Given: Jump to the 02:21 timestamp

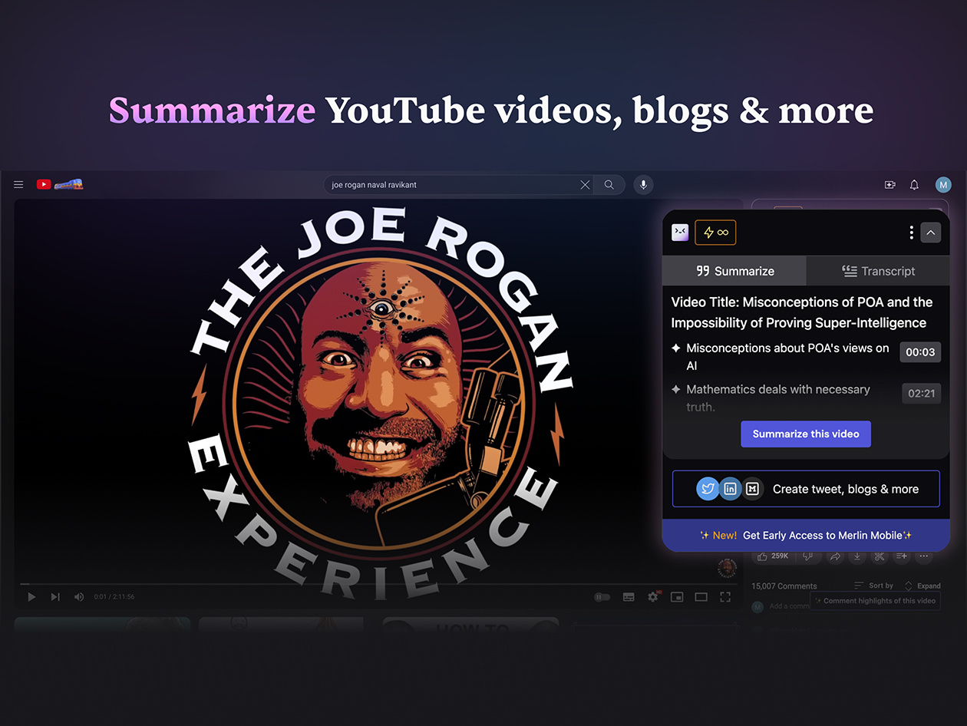Looking at the screenshot, I should tap(921, 394).
